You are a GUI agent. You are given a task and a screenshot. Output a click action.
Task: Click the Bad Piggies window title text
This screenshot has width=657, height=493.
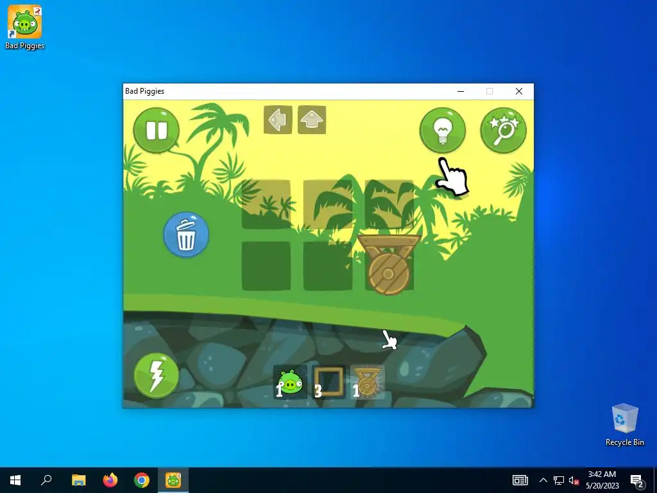(x=144, y=91)
